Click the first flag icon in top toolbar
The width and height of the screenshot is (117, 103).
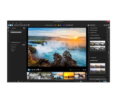[x=66, y=25]
